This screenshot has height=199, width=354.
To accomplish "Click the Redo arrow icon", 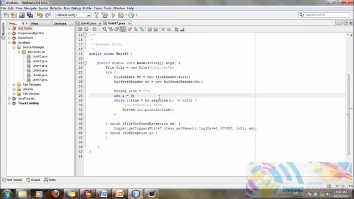I will click(x=48, y=15).
